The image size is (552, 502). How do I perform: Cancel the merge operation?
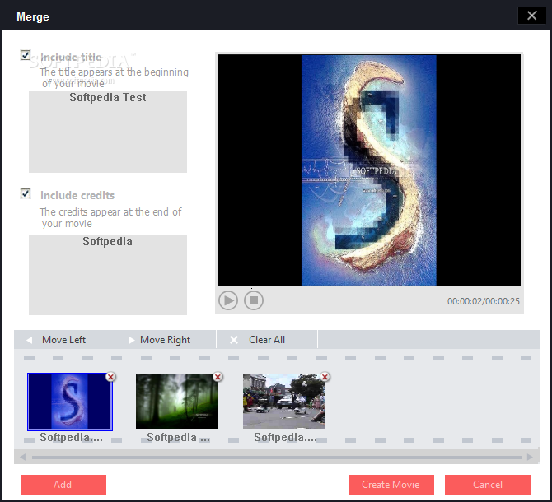pyautogui.click(x=488, y=485)
